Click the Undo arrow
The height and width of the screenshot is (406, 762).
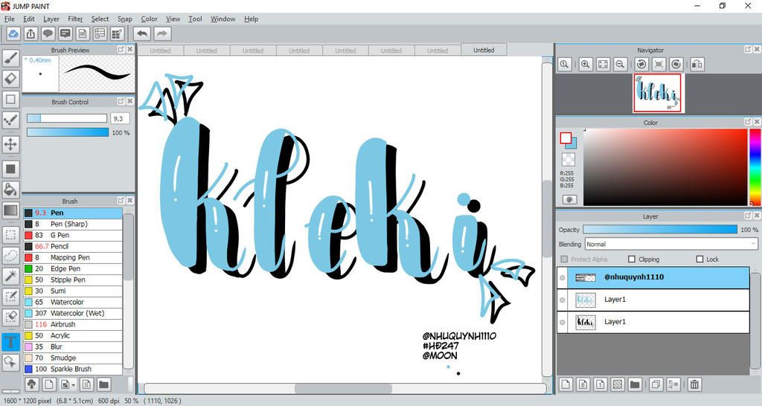(x=142, y=33)
